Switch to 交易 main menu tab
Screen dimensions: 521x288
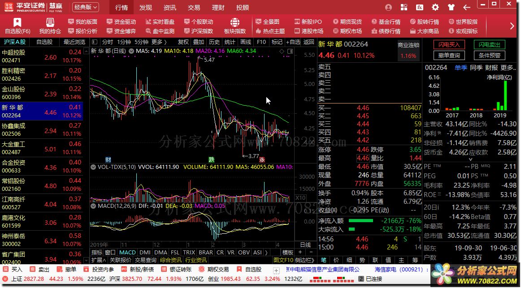point(194,7)
